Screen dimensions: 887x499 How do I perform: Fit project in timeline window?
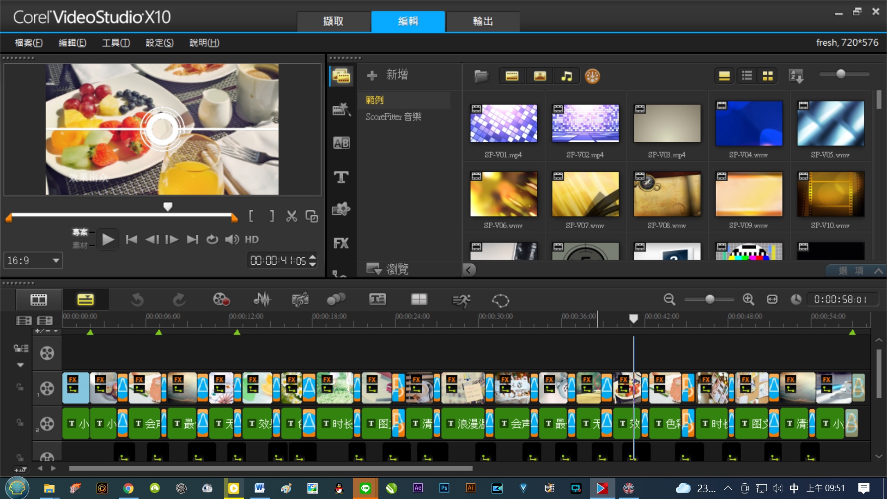tap(772, 299)
